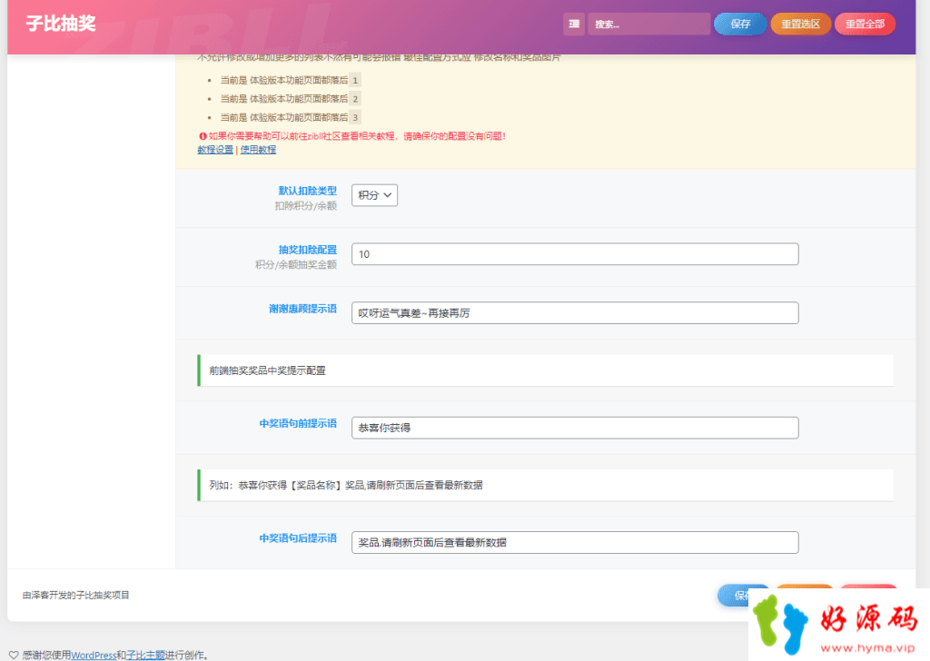Viewport: 930px width, 661px height.
Task: Click the 抽奖扣除配置 field containing 10
Action: click(x=575, y=254)
